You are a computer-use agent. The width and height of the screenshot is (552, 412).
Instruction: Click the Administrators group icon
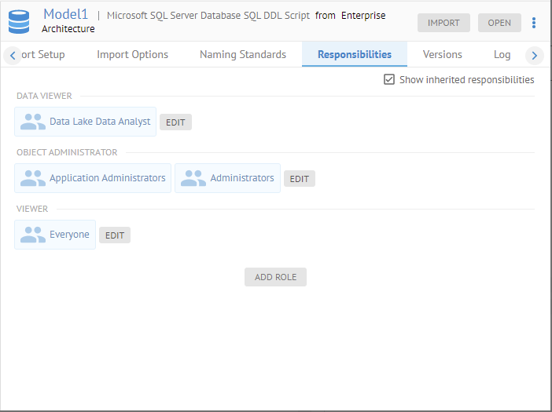click(193, 178)
